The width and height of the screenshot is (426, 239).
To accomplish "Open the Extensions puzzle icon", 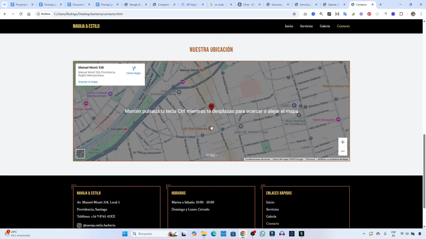I will pyautogui.click(x=402, y=14).
